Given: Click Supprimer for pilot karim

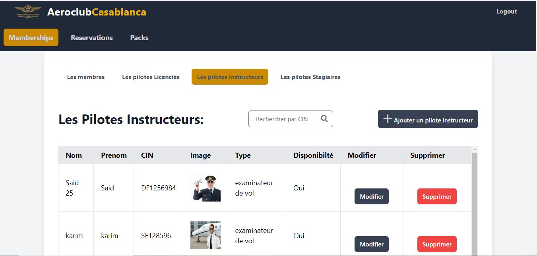Looking at the screenshot, I should [x=437, y=244].
